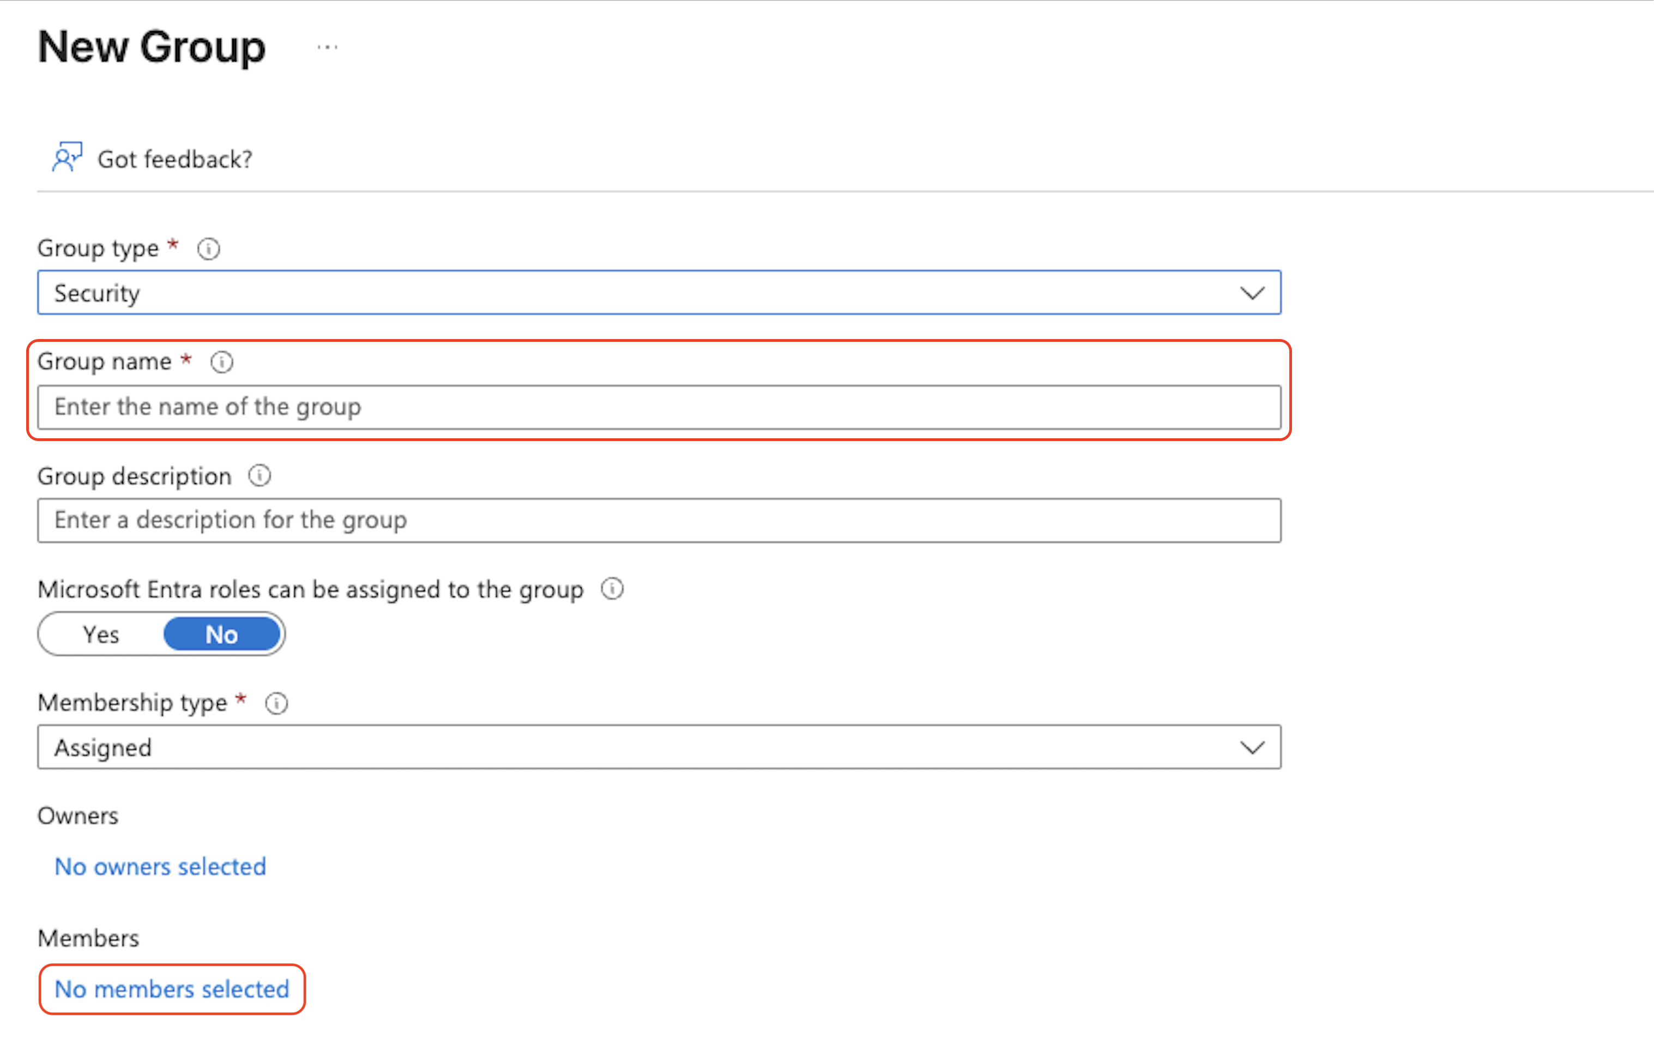Focus the Group description input field
1654x1051 pixels.
click(x=659, y=520)
